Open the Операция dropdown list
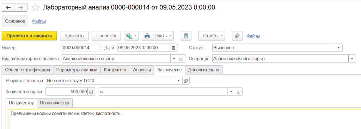Viewport: 361px width, 129px height. pos(352,59)
